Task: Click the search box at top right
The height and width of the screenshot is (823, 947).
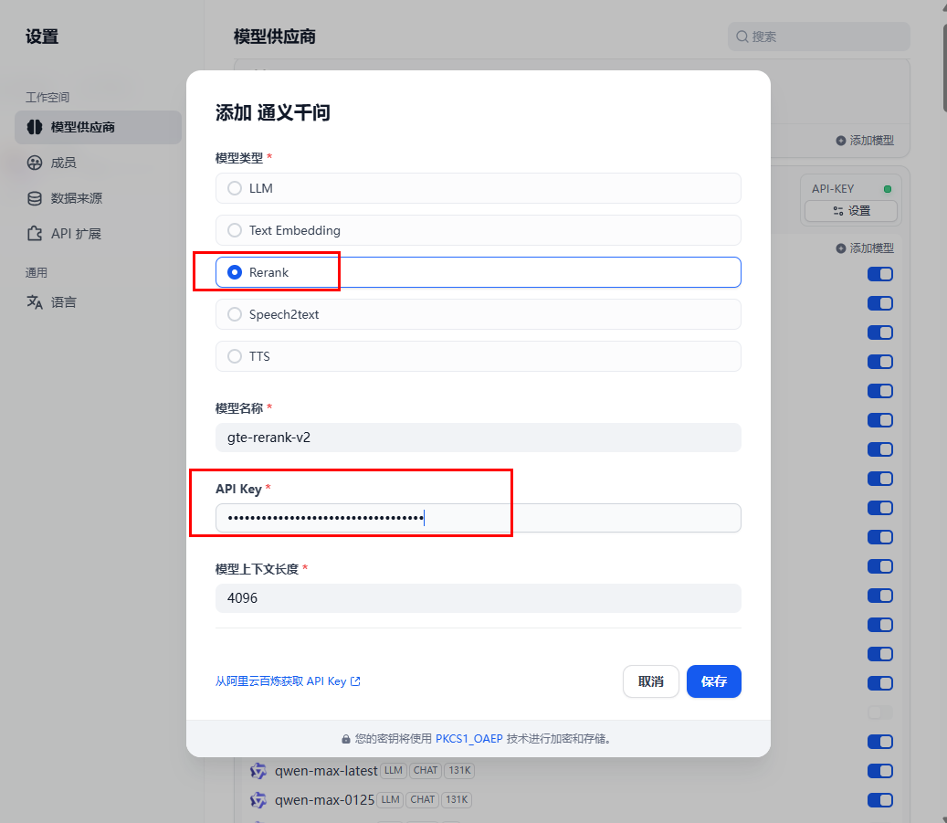Action: [818, 37]
